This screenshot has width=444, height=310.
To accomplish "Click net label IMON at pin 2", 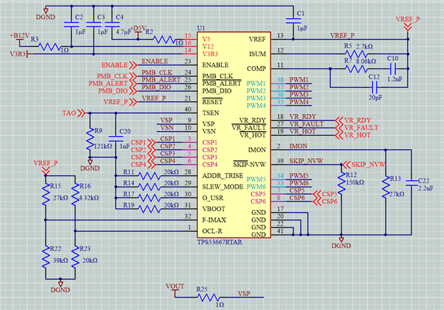I will click(x=298, y=146).
